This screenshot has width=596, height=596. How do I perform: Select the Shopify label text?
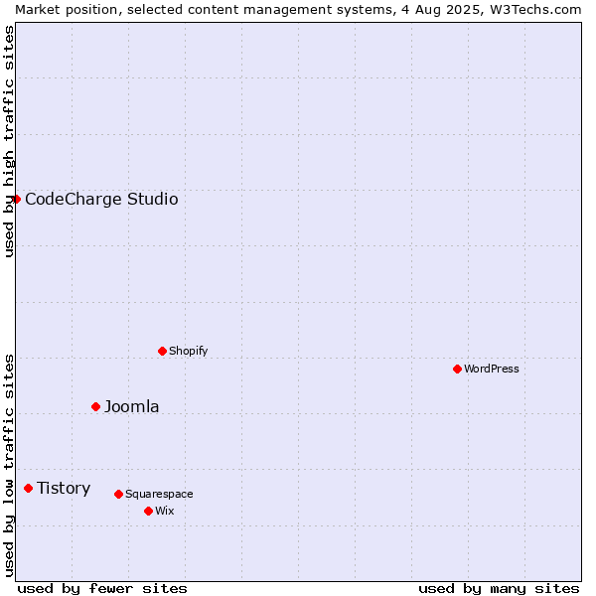click(x=188, y=351)
